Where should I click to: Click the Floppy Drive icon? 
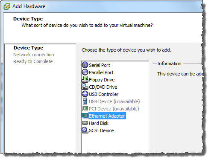pyautogui.click(x=85, y=79)
